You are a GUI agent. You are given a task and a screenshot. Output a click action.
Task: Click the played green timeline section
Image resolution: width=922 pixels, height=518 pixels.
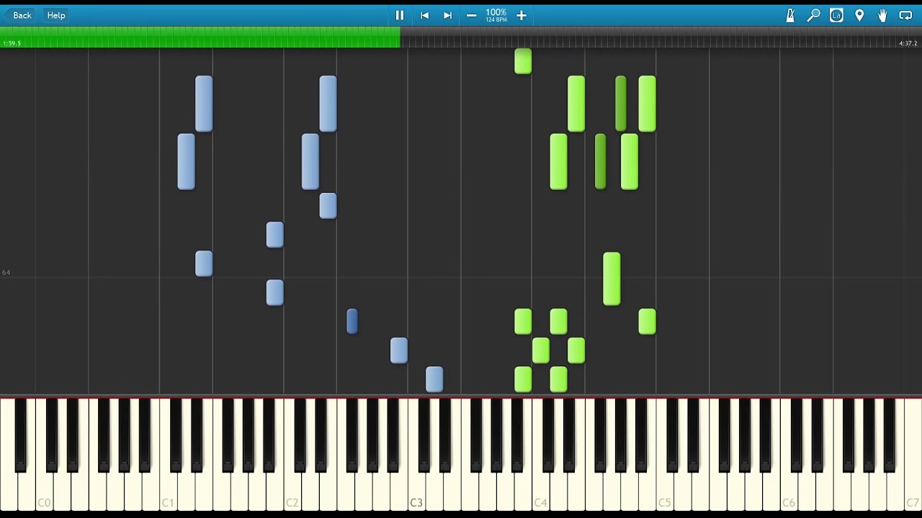click(x=202, y=37)
